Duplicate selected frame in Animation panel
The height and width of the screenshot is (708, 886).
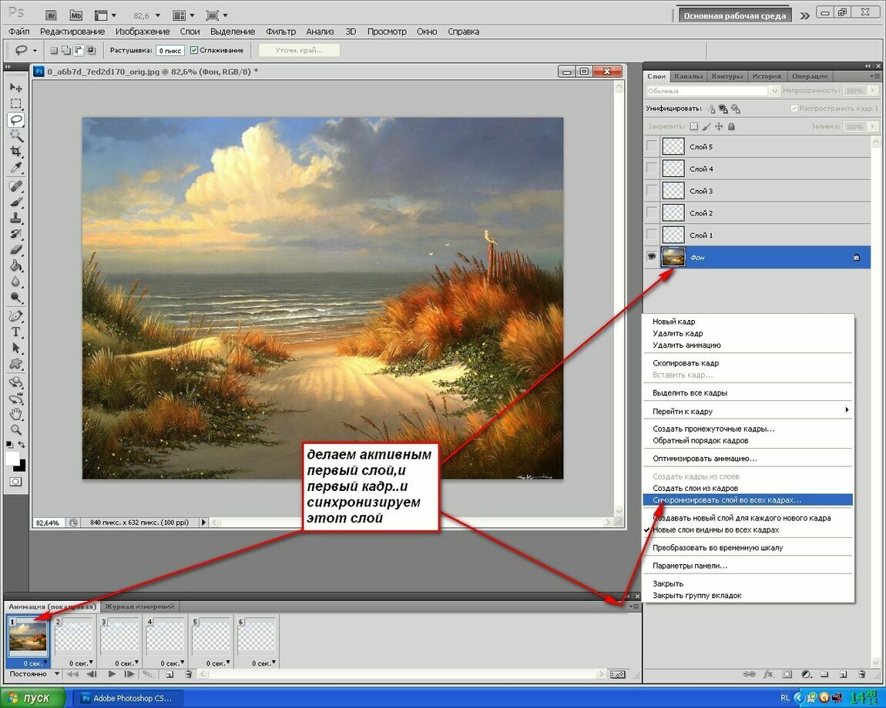click(x=170, y=674)
